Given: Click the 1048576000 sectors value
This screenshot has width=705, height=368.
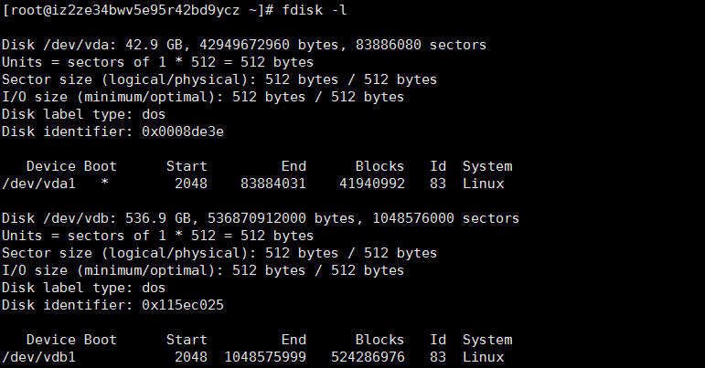Looking at the screenshot, I should tap(446, 218).
